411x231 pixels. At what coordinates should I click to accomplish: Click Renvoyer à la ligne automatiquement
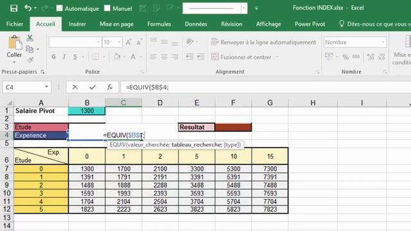[x=263, y=42]
